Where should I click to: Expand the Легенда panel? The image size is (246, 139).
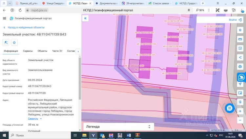tap(119, 127)
